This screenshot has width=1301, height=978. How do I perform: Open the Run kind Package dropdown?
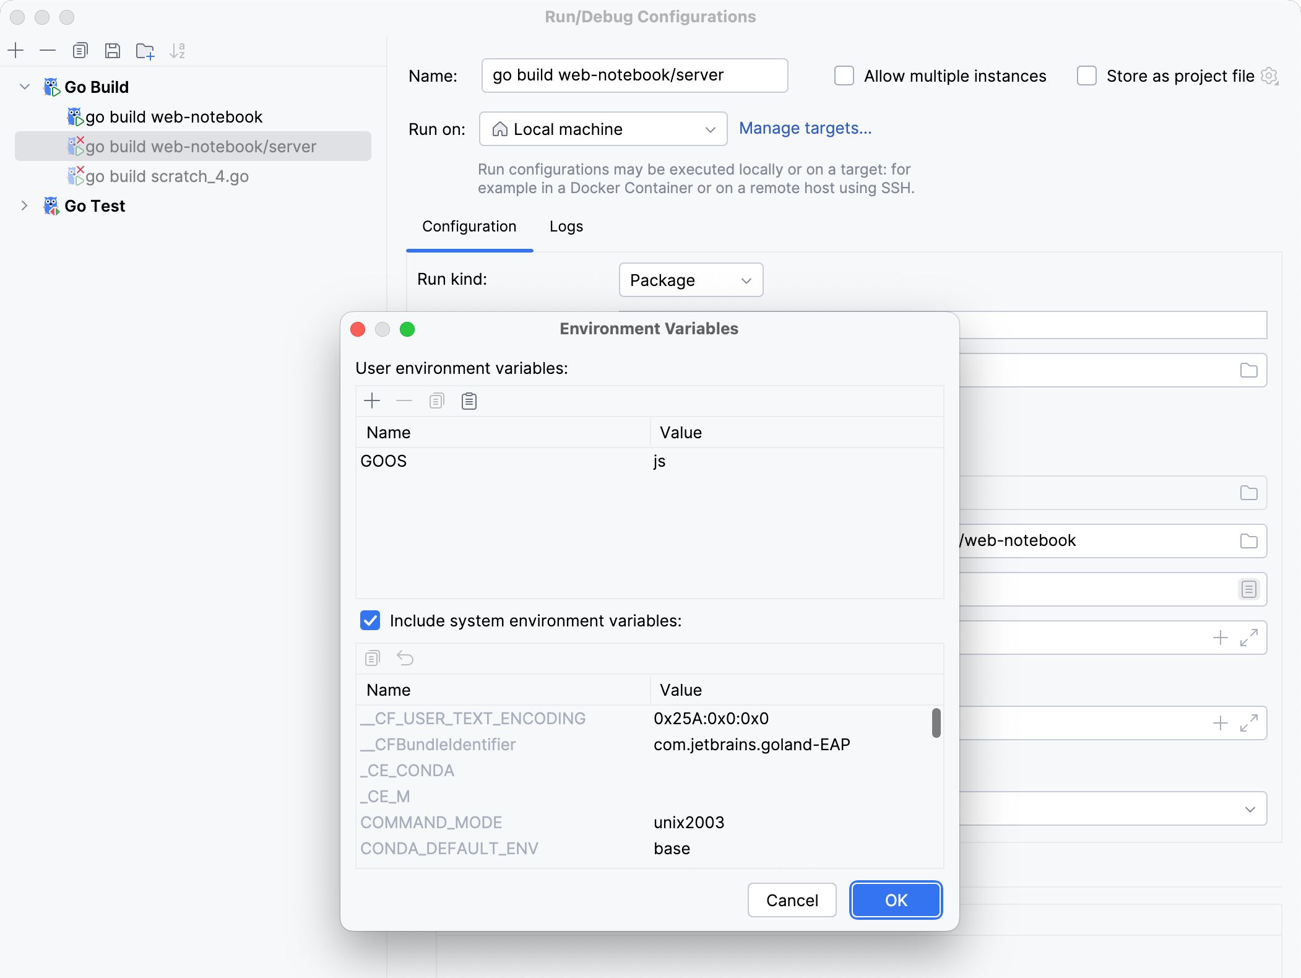tap(691, 280)
